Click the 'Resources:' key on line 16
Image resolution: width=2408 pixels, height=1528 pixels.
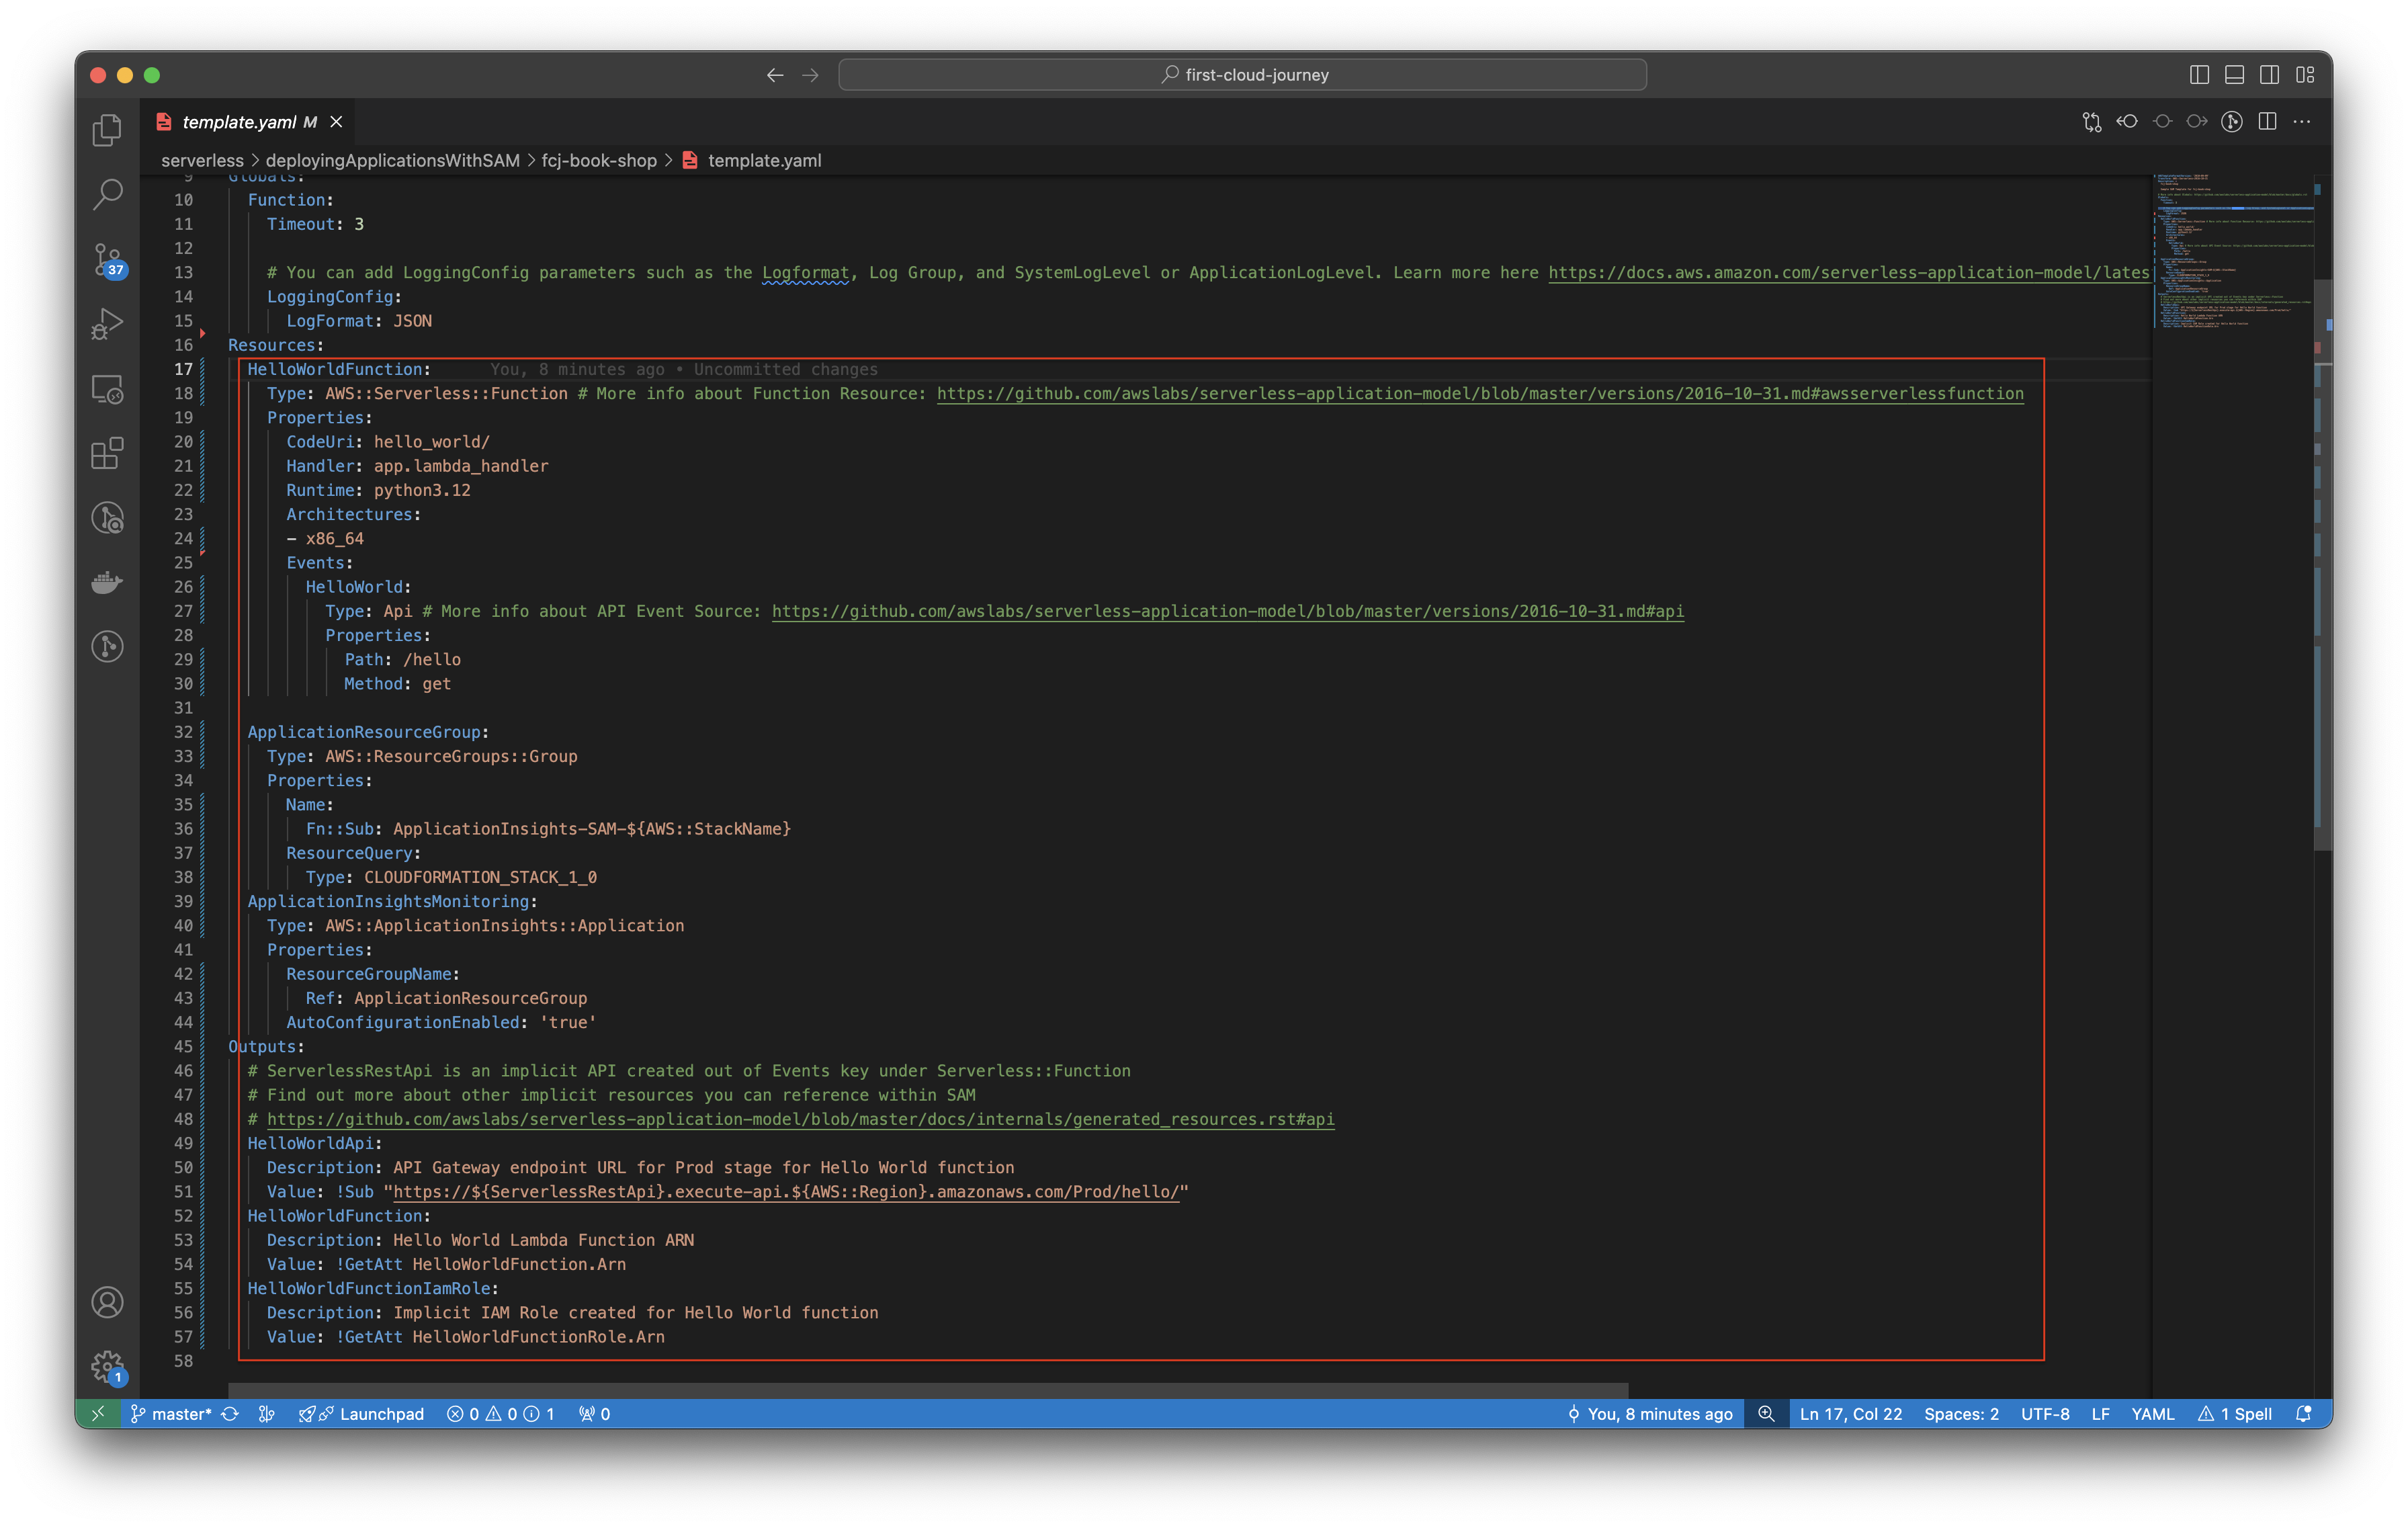276,345
